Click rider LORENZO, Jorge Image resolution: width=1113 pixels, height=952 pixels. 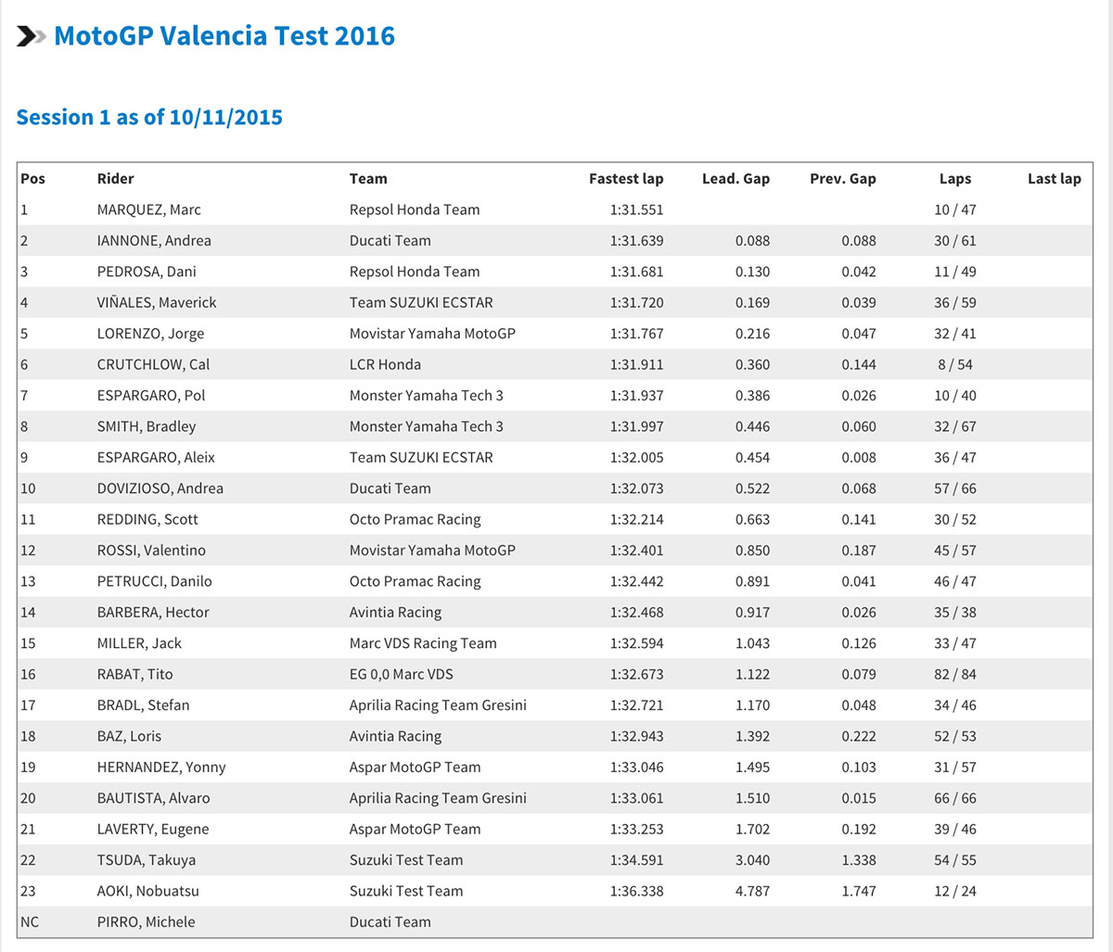click(150, 334)
